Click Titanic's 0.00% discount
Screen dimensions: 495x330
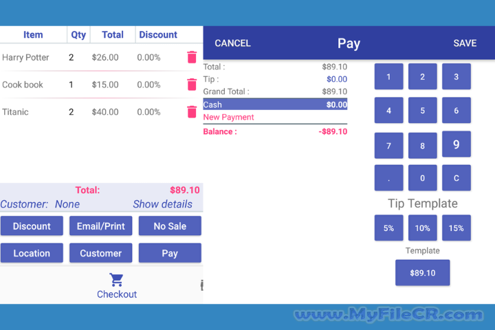pyautogui.click(x=148, y=112)
